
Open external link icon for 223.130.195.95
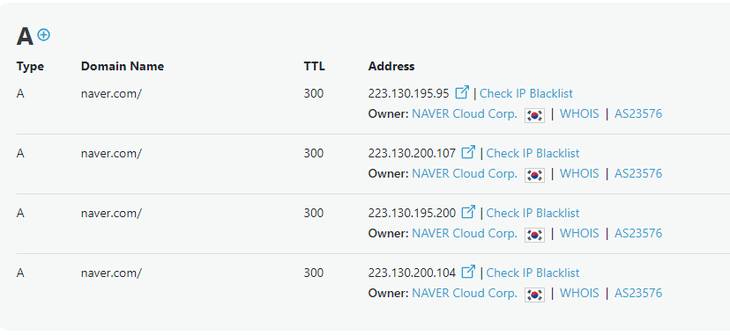[462, 92]
